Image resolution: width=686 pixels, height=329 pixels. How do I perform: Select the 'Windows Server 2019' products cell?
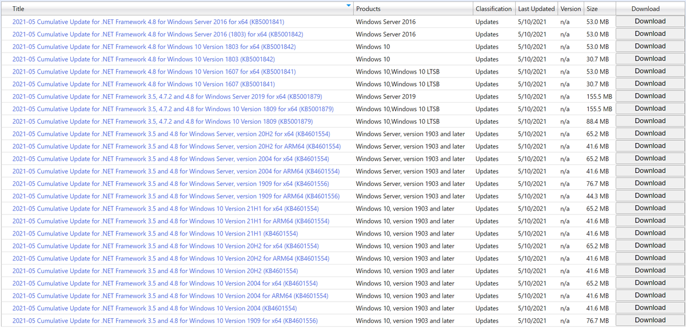click(x=386, y=96)
